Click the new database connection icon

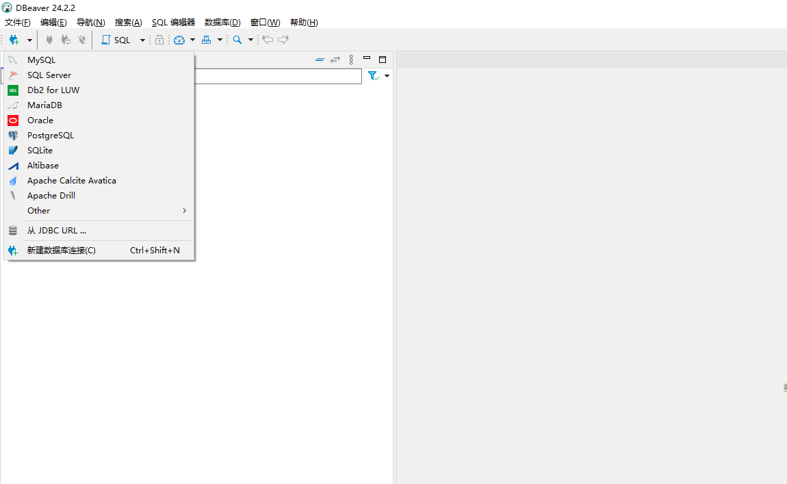coord(14,39)
